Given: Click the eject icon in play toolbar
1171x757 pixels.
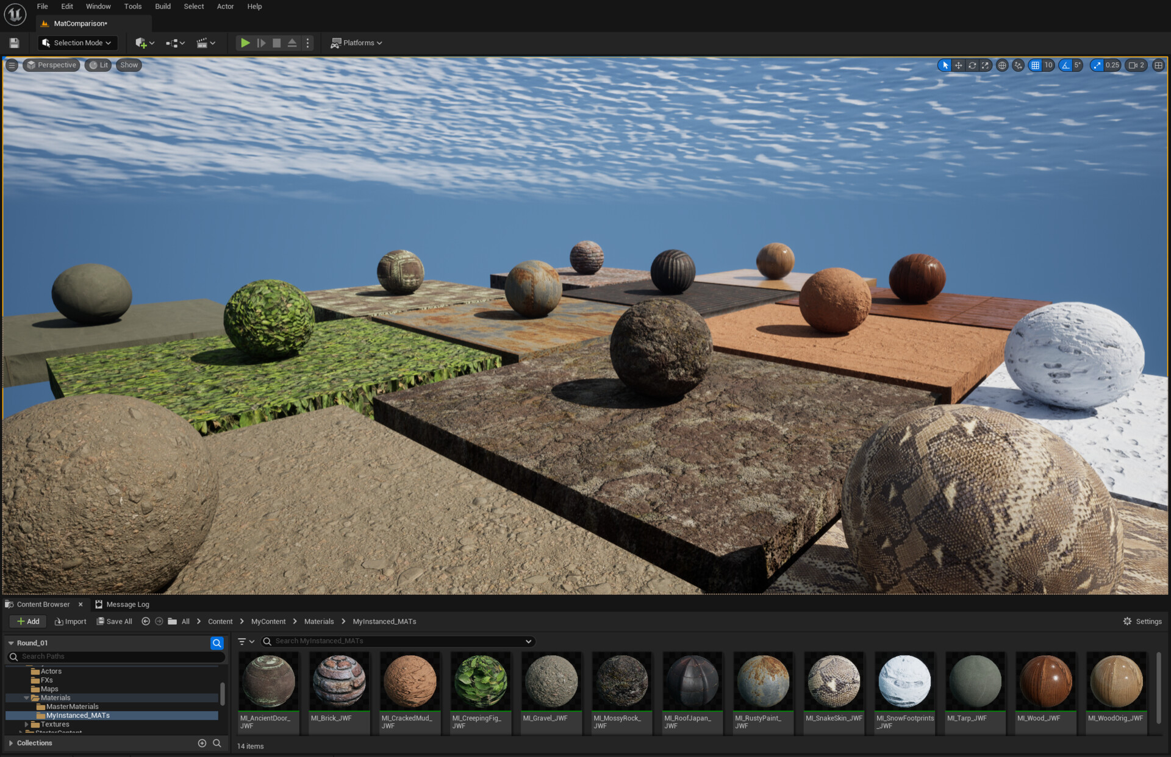Looking at the screenshot, I should pyautogui.click(x=292, y=43).
